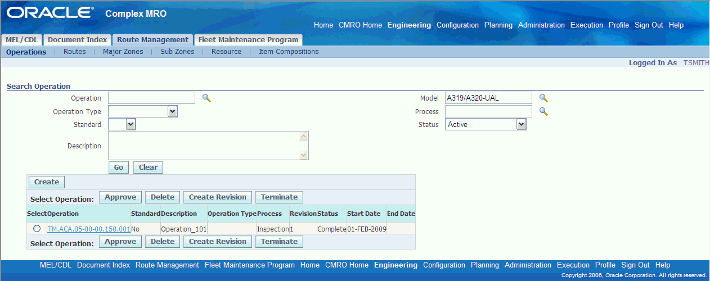Click the Clear button
The width and height of the screenshot is (710, 281).
click(149, 167)
